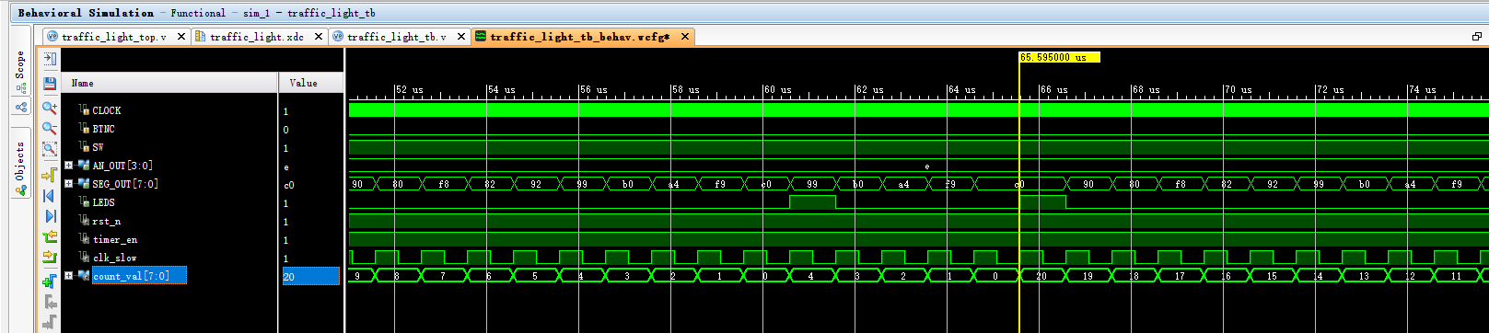Close the traffic_light_tb.v tab

tap(461, 37)
